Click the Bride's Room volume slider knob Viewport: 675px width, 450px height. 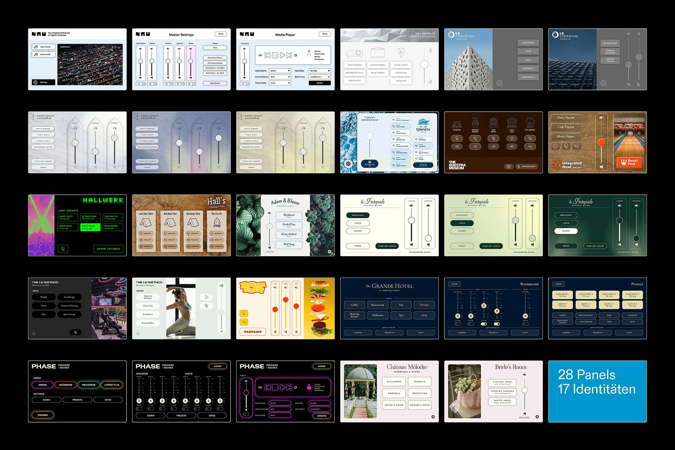(525, 390)
